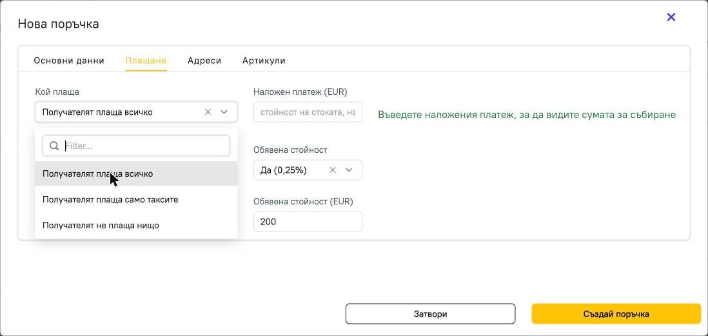Click the Кой плаща combo box value

coord(97,112)
